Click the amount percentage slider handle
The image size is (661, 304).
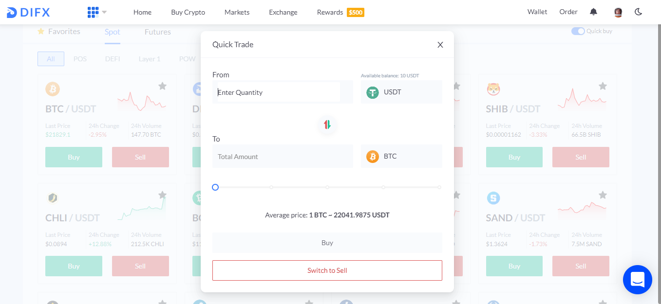click(x=215, y=187)
